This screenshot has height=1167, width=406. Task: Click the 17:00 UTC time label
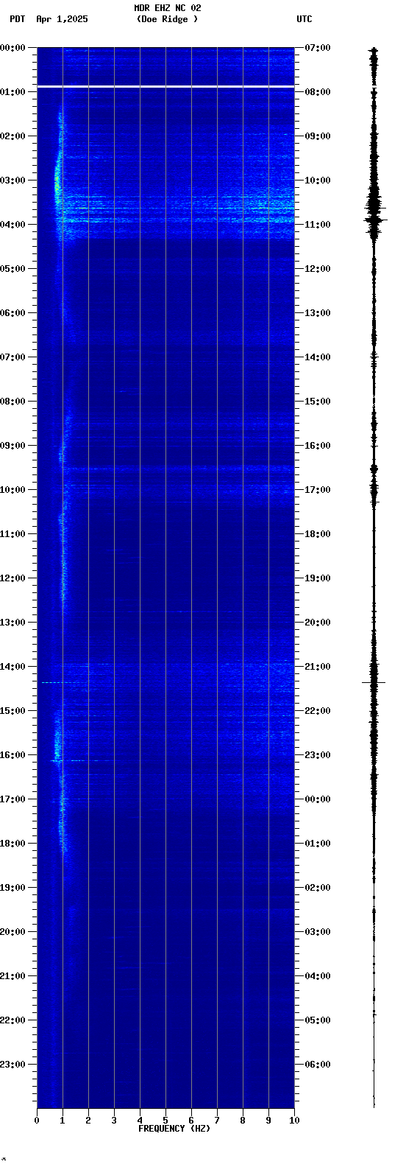[x=318, y=490]
